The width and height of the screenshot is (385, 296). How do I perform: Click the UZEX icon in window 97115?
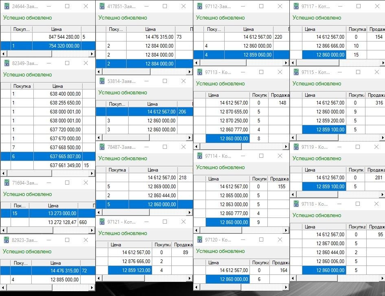pyautogui.click(x=296, y=72)
